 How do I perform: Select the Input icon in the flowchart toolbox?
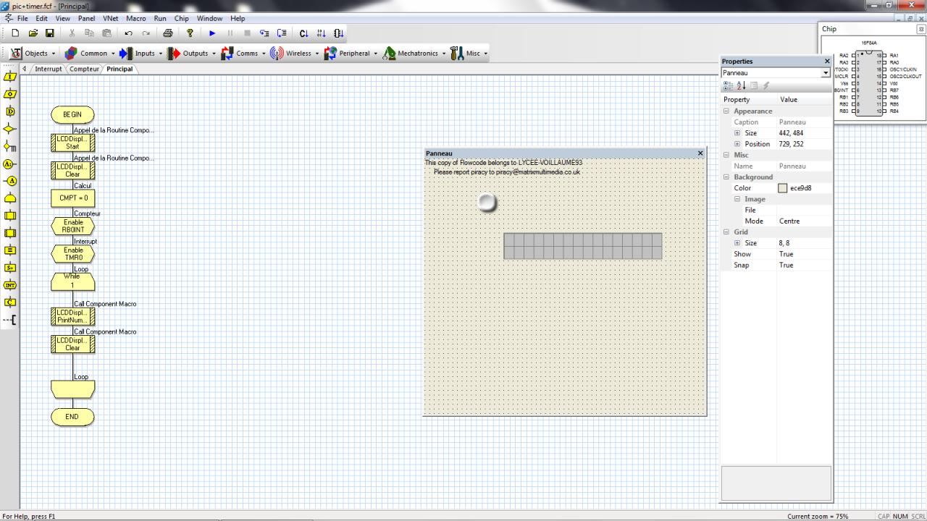10,77
